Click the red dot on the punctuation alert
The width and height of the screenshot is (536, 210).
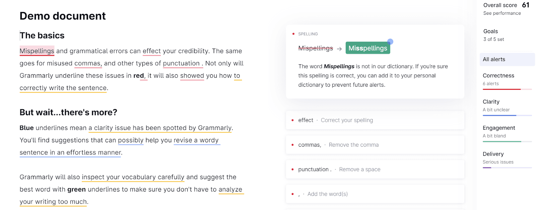click(x=292, y=169)
